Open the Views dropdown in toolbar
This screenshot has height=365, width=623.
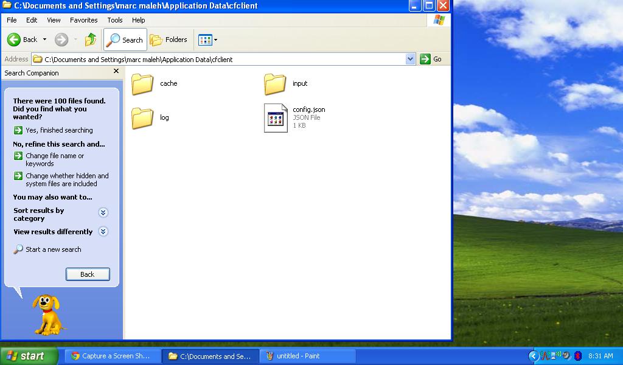click(207, 40)
